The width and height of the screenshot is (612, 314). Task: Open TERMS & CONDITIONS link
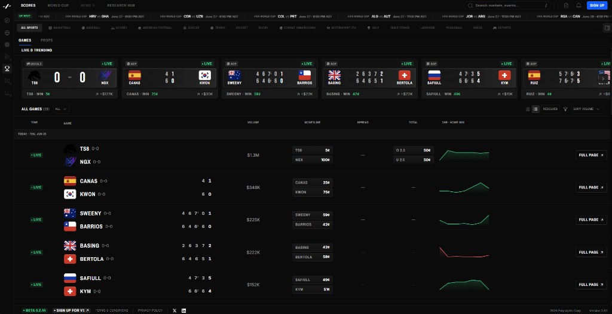[112, 310]
